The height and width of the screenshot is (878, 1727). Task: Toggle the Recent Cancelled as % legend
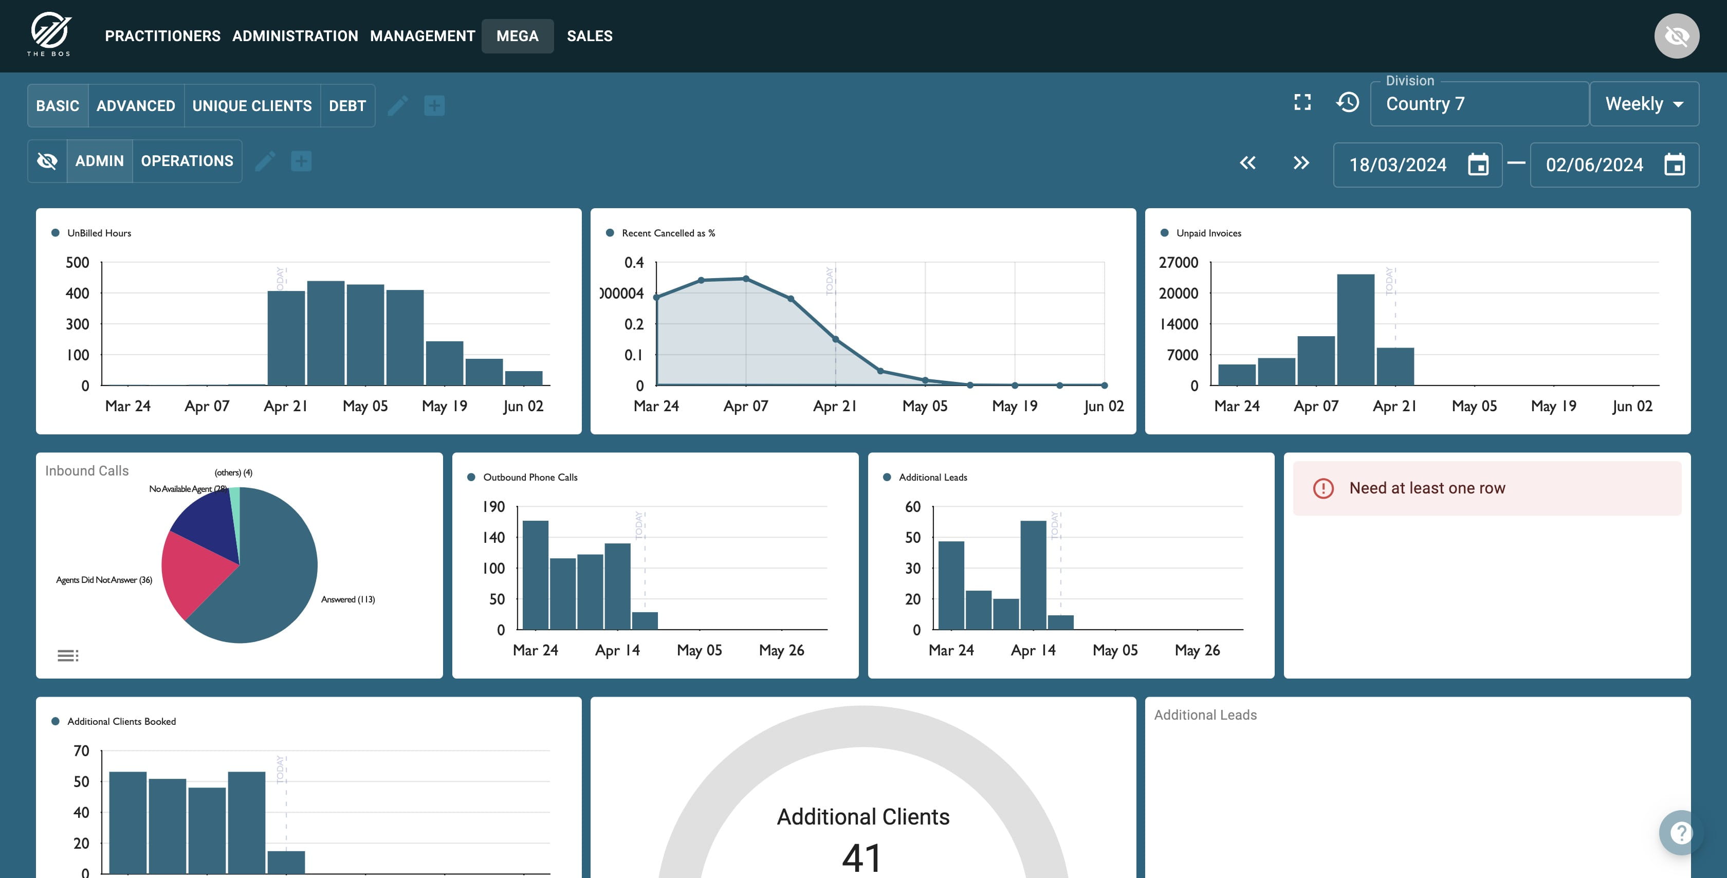pyautogui.click(x=660, y=233)
